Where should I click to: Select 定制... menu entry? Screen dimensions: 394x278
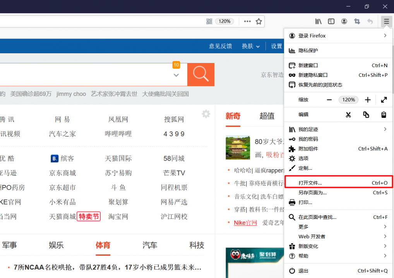click(x=338, y=168)
